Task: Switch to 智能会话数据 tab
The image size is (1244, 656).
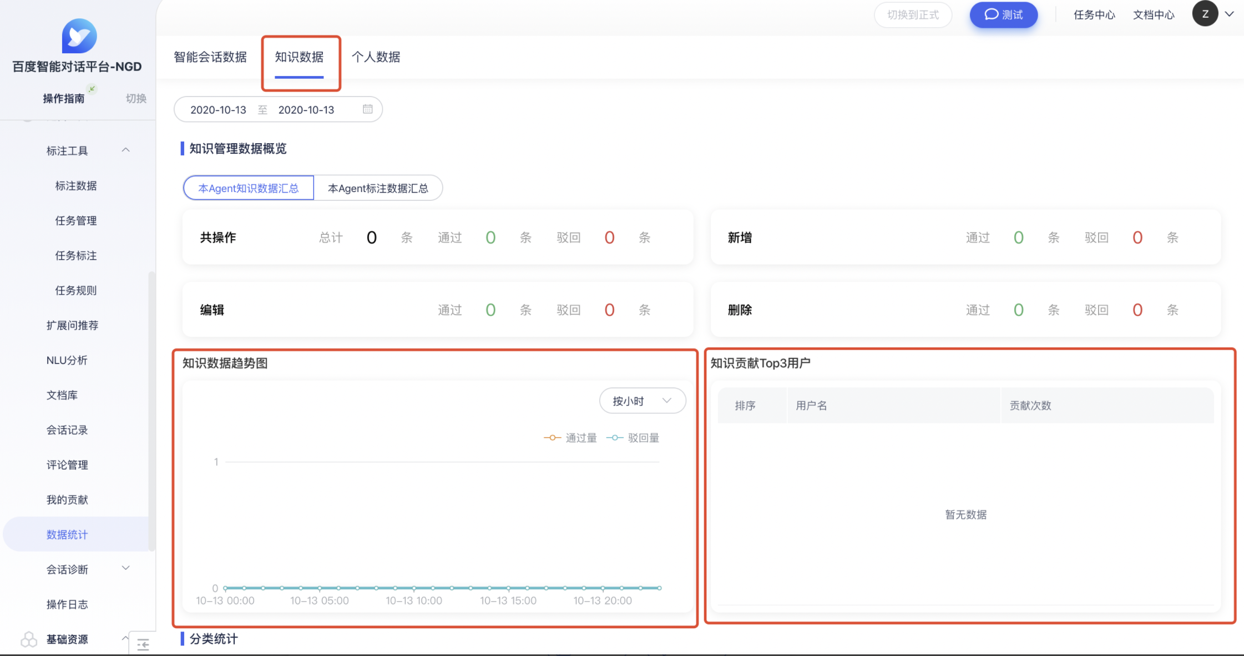Action: [210, 57]
